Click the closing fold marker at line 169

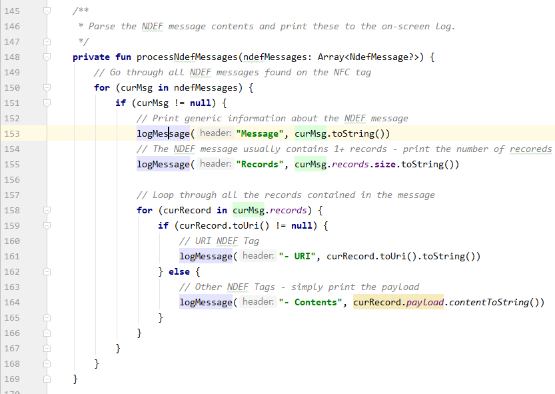pos(47,379)
